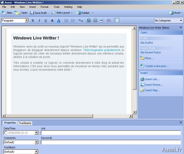Viewport: 184px width, 154px height.
Task: Run the abc spell check
Action: (109, 21)
